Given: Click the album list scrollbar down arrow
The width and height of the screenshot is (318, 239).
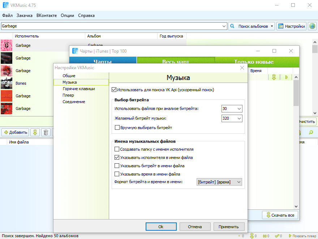Looking at the screenshot, I should coord(315,113).
